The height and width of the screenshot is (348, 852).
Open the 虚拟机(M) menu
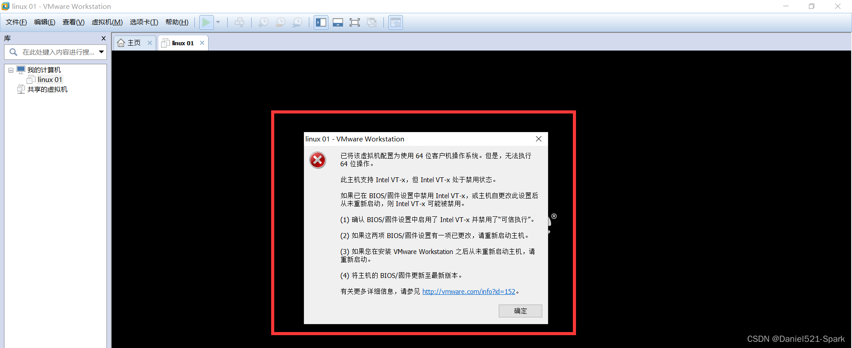(x=107, y=22)
